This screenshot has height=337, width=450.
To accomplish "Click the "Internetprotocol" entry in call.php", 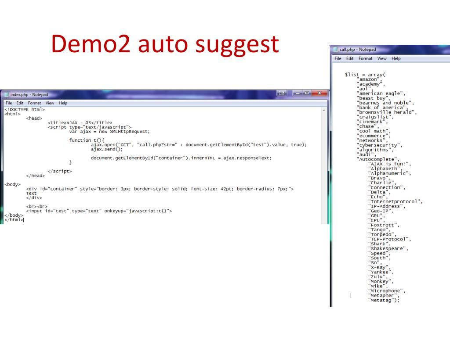I will (395, 202).
